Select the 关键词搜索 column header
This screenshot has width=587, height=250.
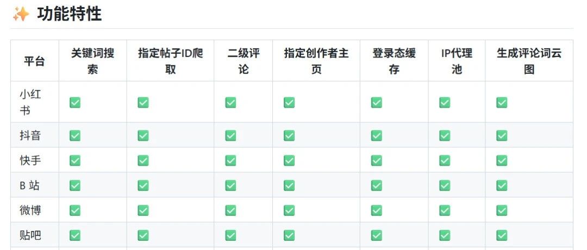click(x=93, y=61)
